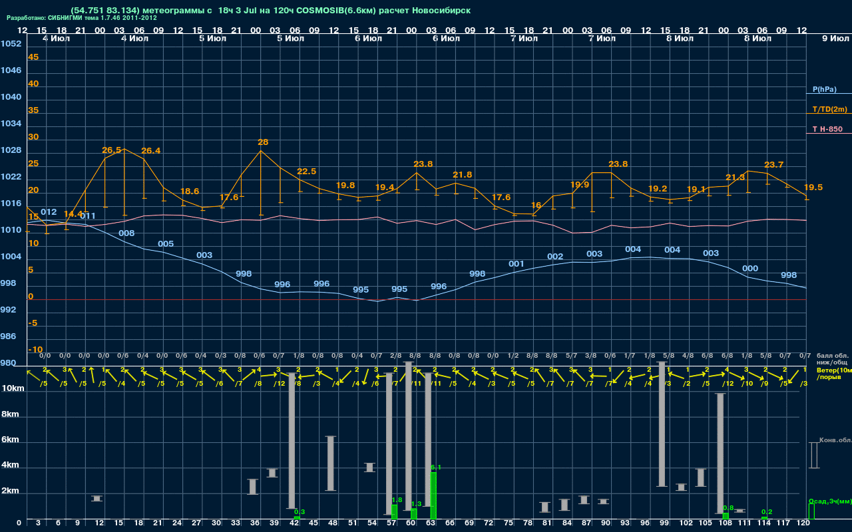Click the T/TD(2m) legend label
The width and height of the screenshot is (852, 532).
(830, 109)
